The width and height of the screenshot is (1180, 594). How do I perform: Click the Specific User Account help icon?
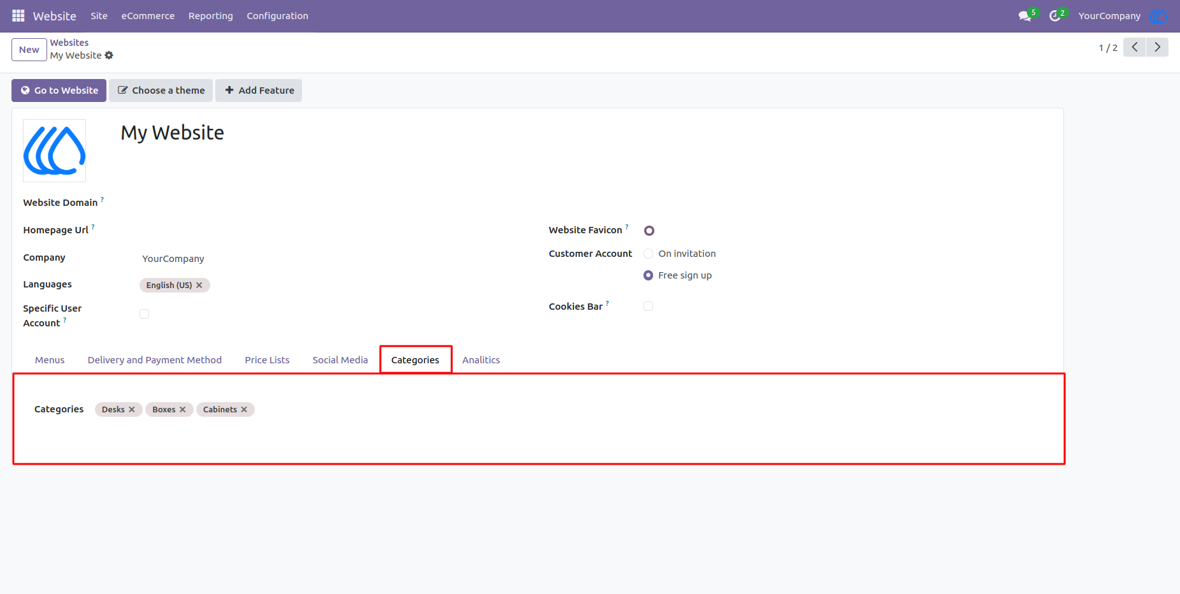64,320
